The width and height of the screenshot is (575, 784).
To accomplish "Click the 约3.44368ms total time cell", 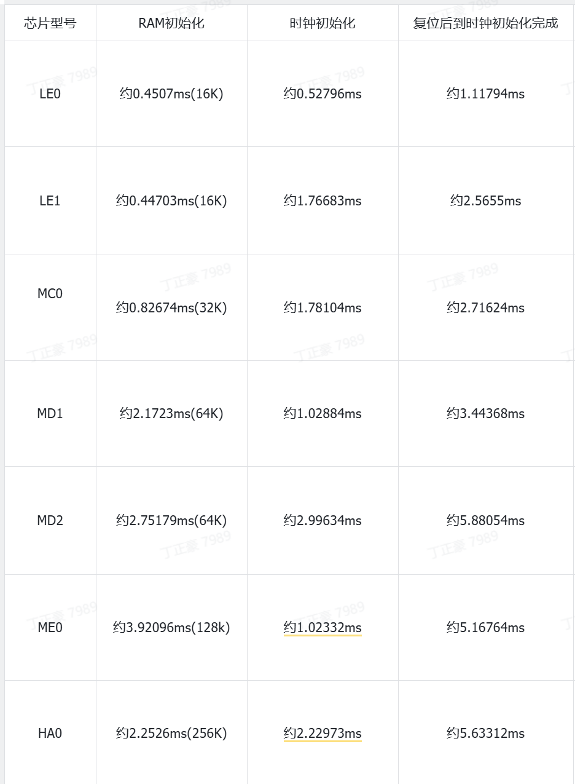I will [x=485, y=414].
